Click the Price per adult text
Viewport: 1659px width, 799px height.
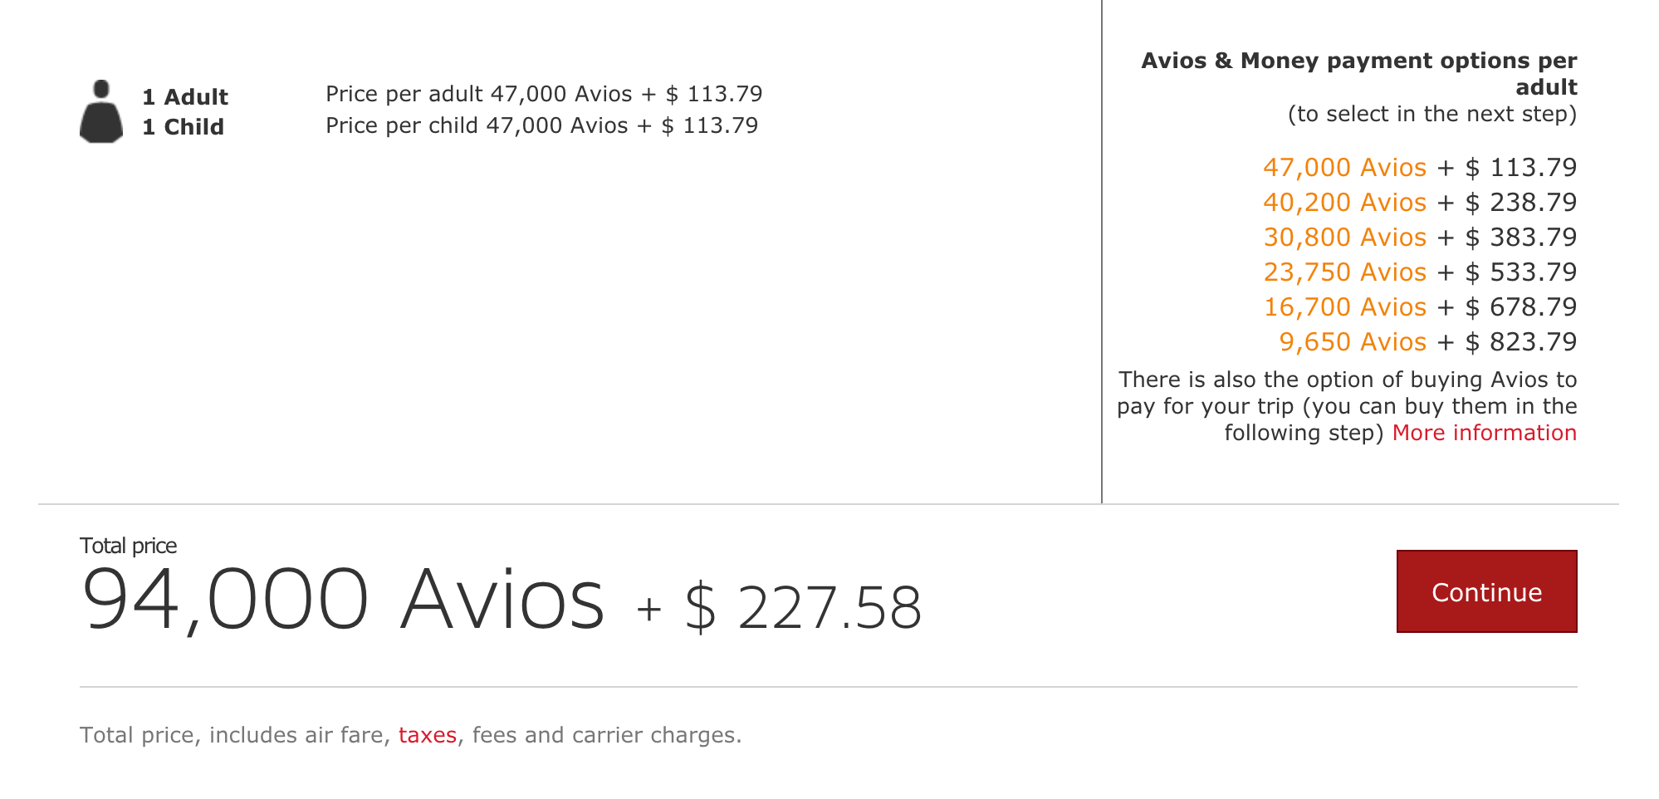pos(543,94)
